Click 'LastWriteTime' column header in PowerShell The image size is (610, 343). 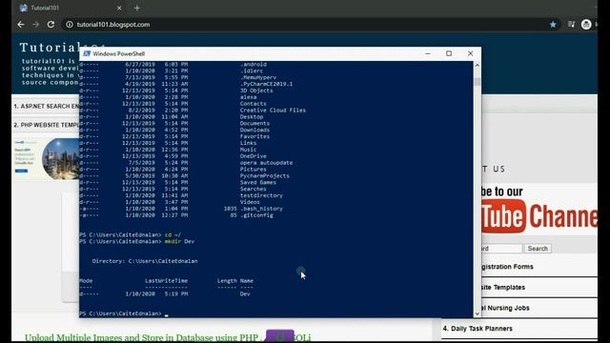coord(167,281)
